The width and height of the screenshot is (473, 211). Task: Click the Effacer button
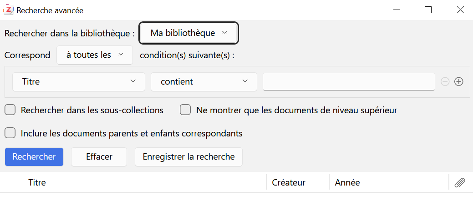tap(99, 157)
